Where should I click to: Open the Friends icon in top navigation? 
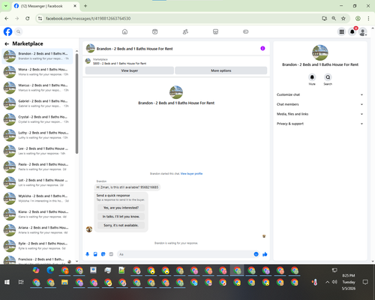point(185,31)
